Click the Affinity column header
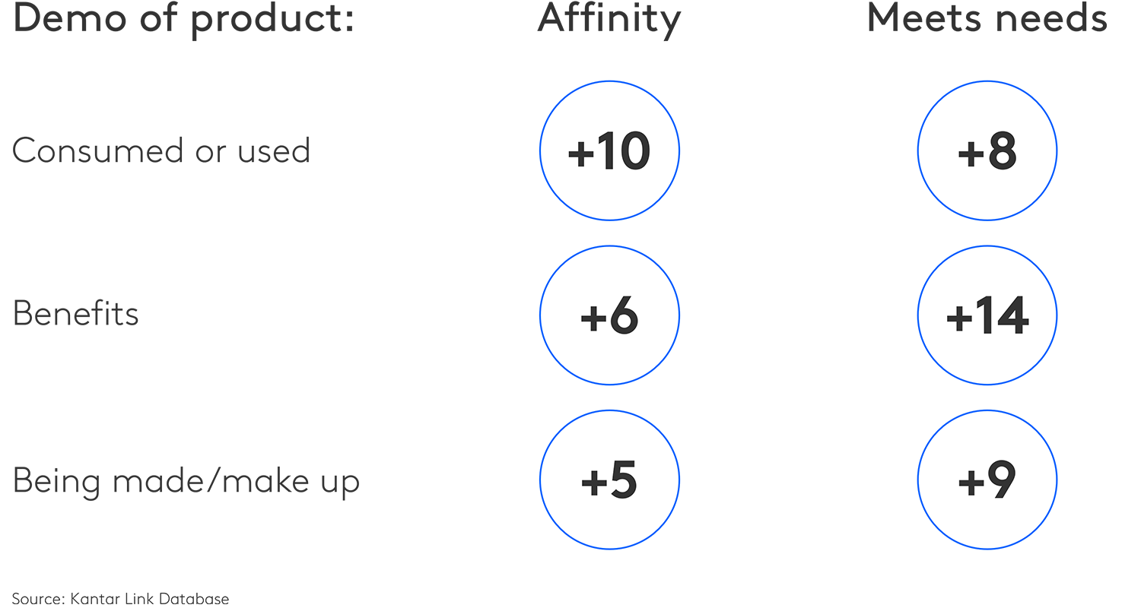 click(x=609, y=19)
